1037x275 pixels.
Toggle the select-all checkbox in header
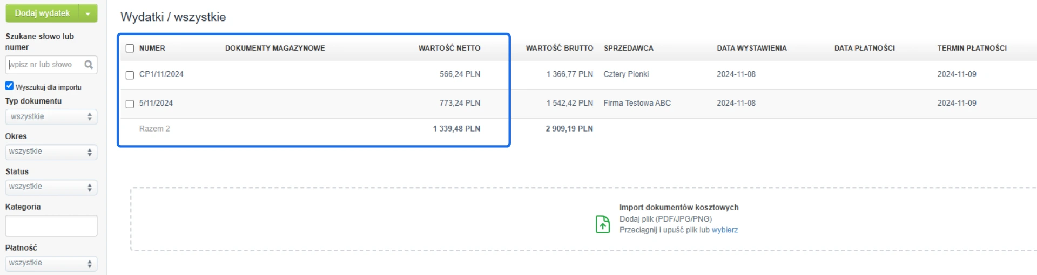click(130, 49)
